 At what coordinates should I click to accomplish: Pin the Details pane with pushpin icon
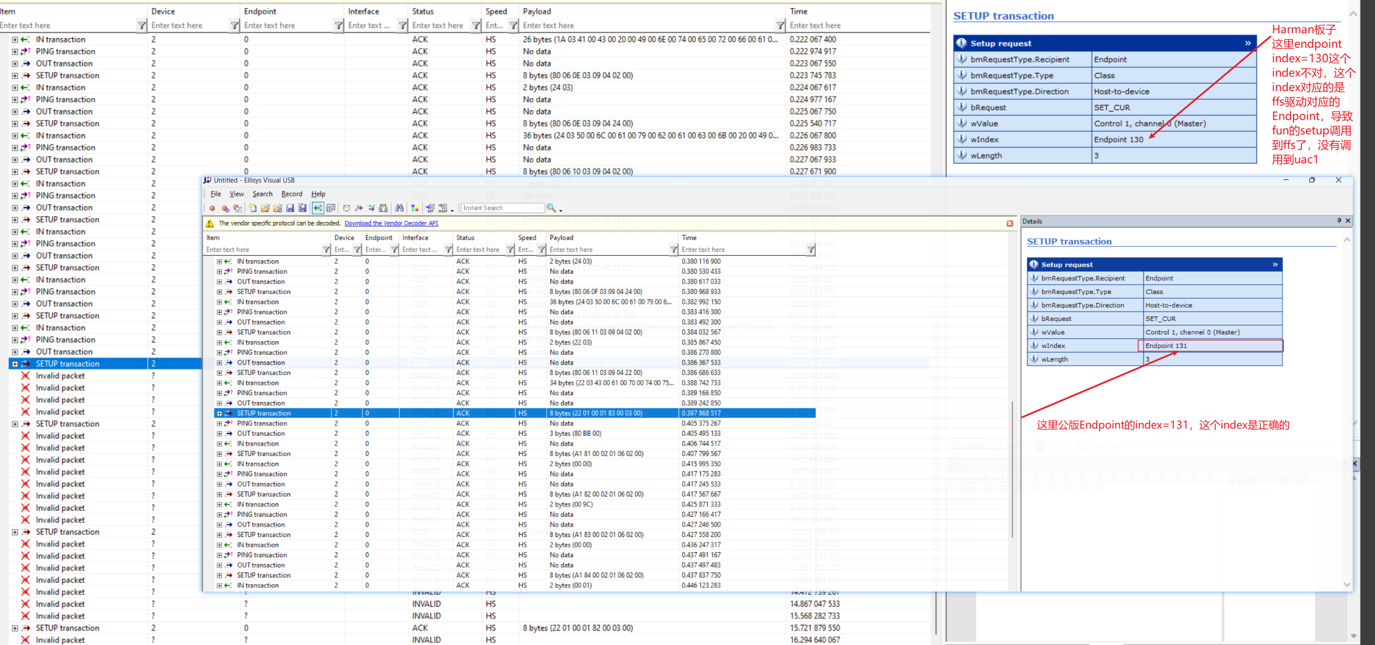tap(1339, 221)
